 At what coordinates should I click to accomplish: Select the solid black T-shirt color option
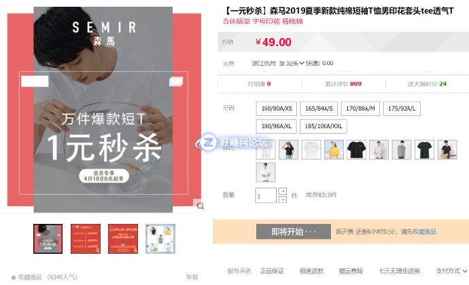(357, 149)
